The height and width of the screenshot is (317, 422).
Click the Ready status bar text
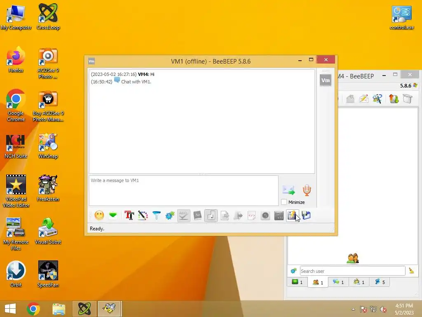97,229
